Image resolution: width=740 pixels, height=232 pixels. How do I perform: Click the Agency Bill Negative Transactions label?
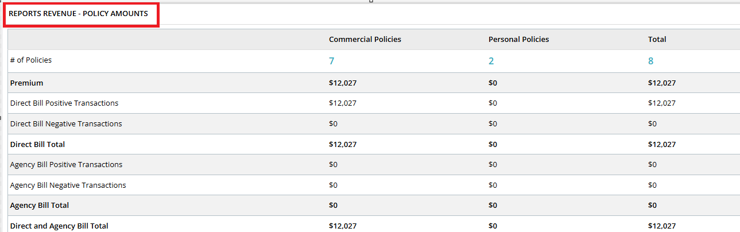click(68, 185)
